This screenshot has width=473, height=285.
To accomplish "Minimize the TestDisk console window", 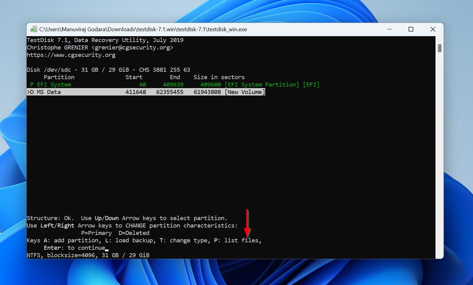I will pyautogui.click(x=390, y=29).
